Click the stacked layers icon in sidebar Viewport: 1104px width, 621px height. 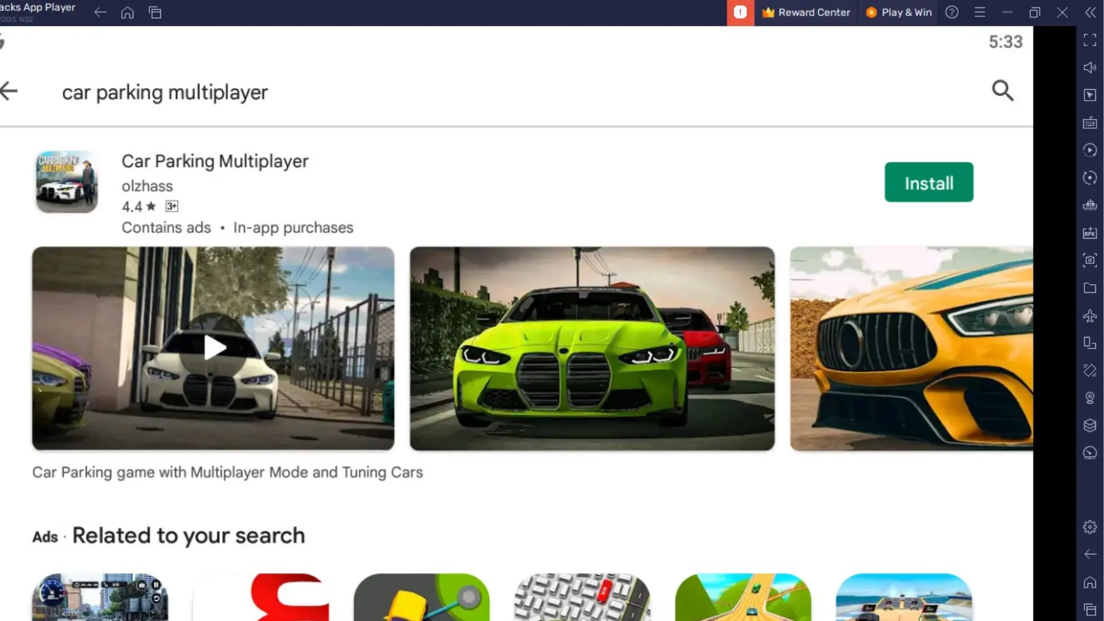1090,425
